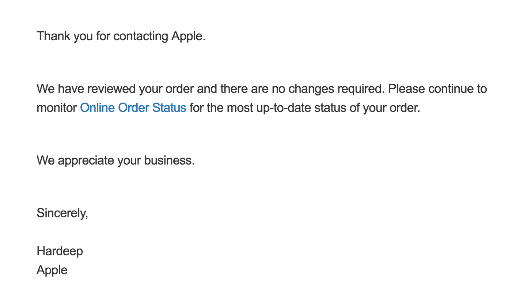The image size is (505, 283).
Task: Click the "We appreciate your business." line
Action: coord(116,161)
